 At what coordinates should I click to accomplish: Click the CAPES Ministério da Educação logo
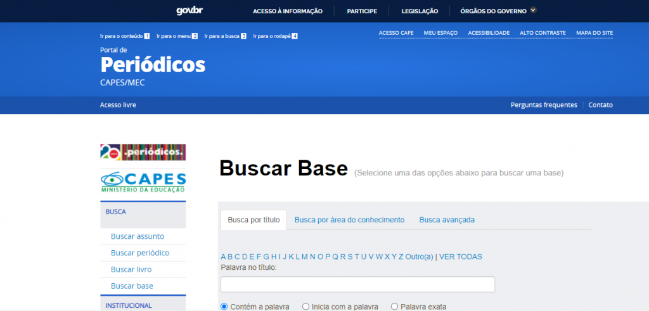[x=143, y=181]
